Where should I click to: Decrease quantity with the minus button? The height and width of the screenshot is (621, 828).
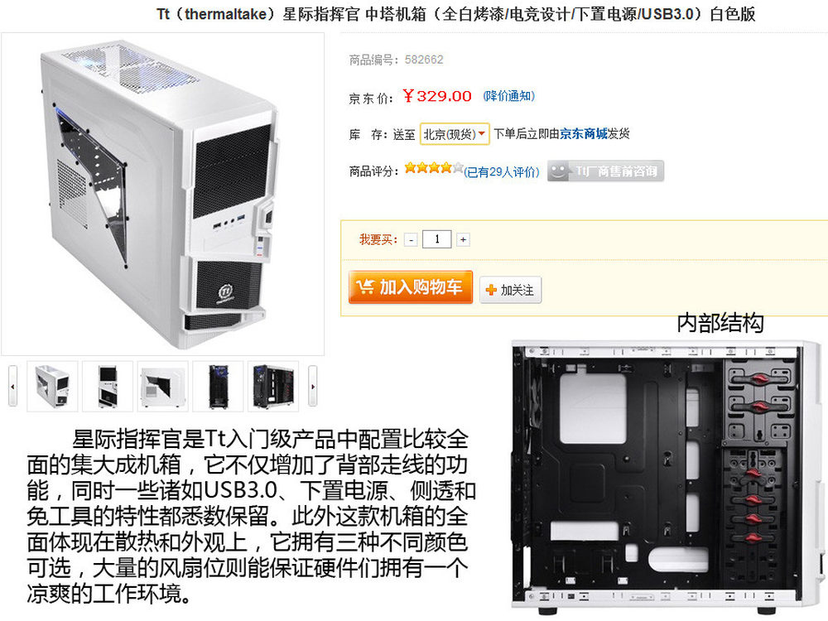411,240
